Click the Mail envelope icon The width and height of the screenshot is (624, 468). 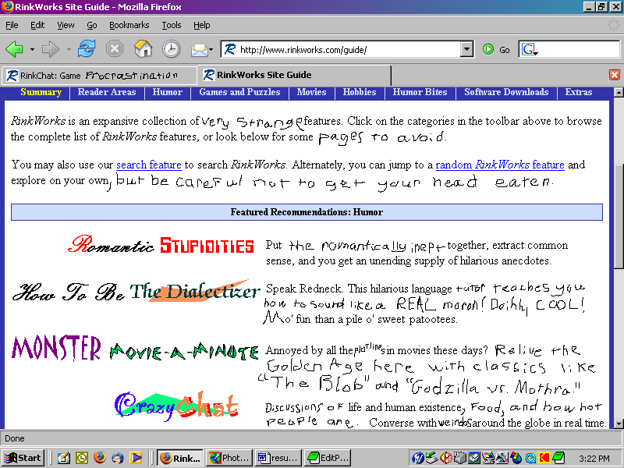point(200,50)
